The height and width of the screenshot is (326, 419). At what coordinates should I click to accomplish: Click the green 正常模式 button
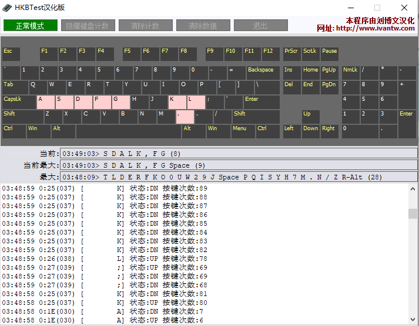(31, 26)
